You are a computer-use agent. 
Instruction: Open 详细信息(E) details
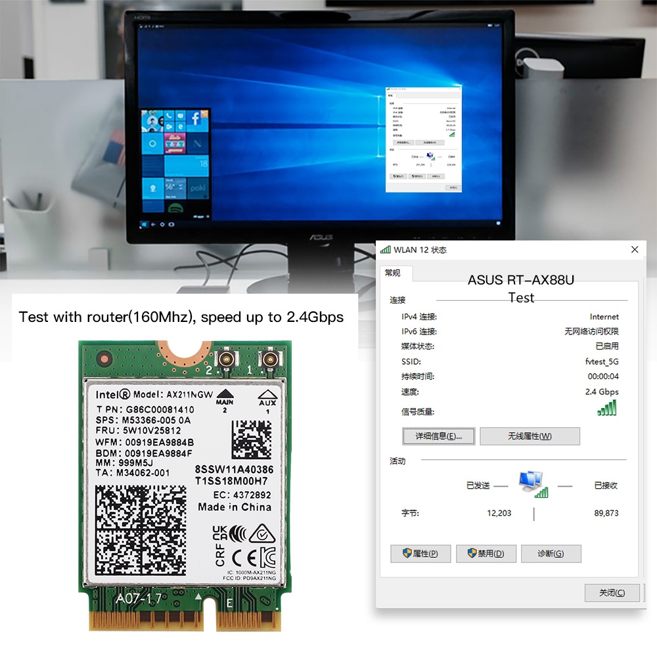[x=439, y=436]
